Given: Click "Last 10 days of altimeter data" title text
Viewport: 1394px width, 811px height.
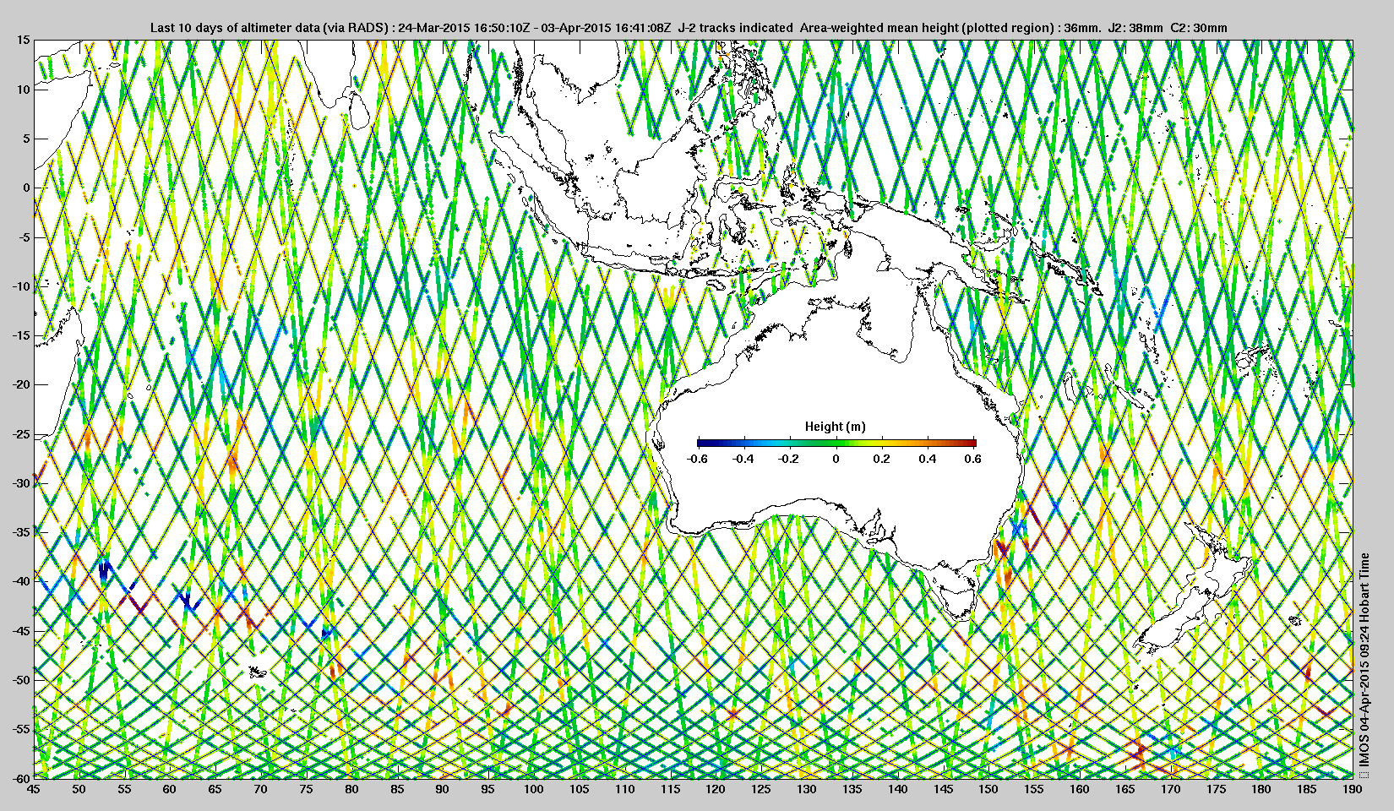Looking at the screenshot, I should 234,28.
